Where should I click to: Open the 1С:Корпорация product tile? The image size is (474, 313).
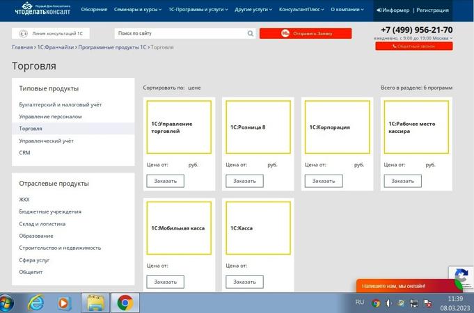coord(337,127)
